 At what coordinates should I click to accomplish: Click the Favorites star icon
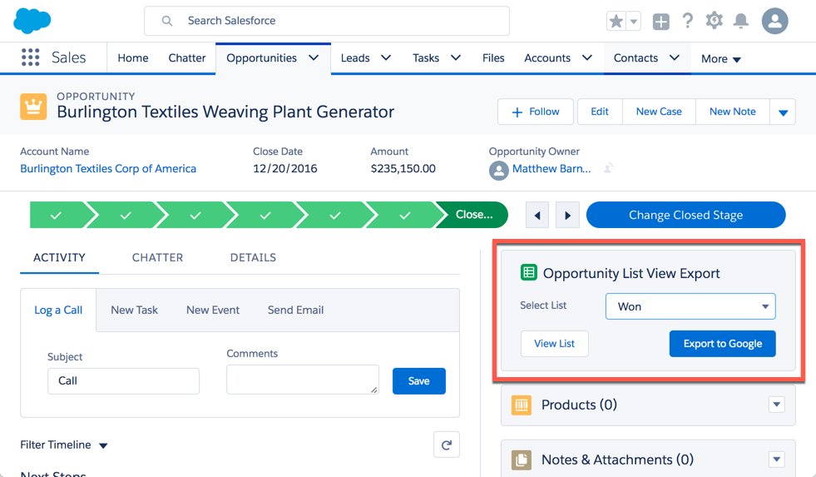(x=616, y=22)
